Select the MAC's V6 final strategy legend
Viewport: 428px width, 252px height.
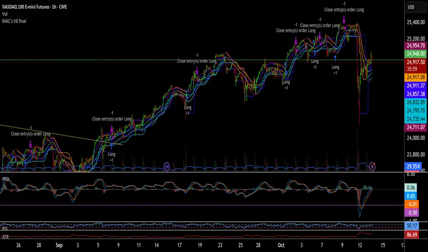[x=14, y=21]
